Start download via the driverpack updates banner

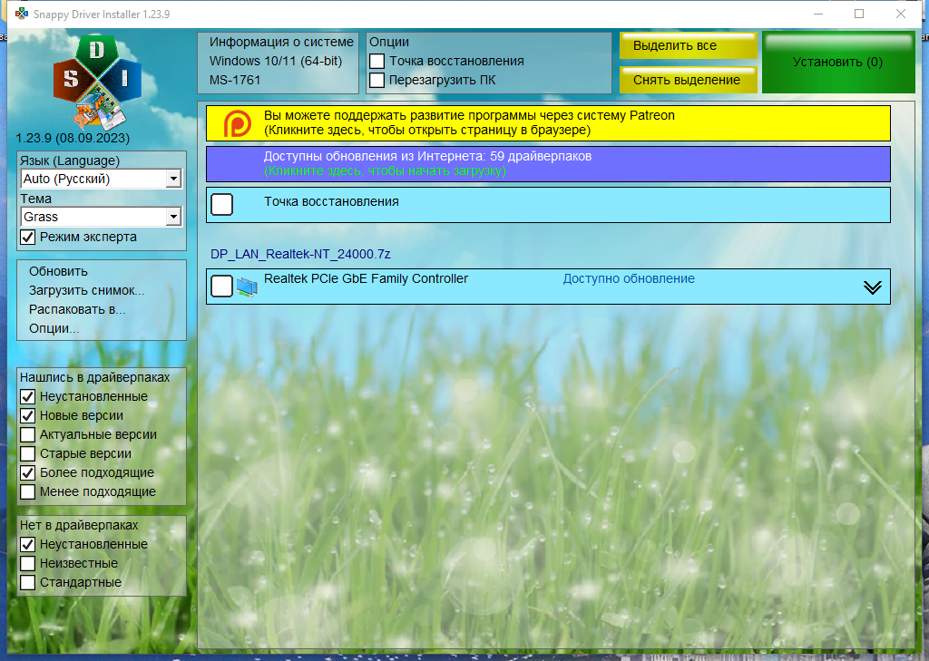[548, 164]
